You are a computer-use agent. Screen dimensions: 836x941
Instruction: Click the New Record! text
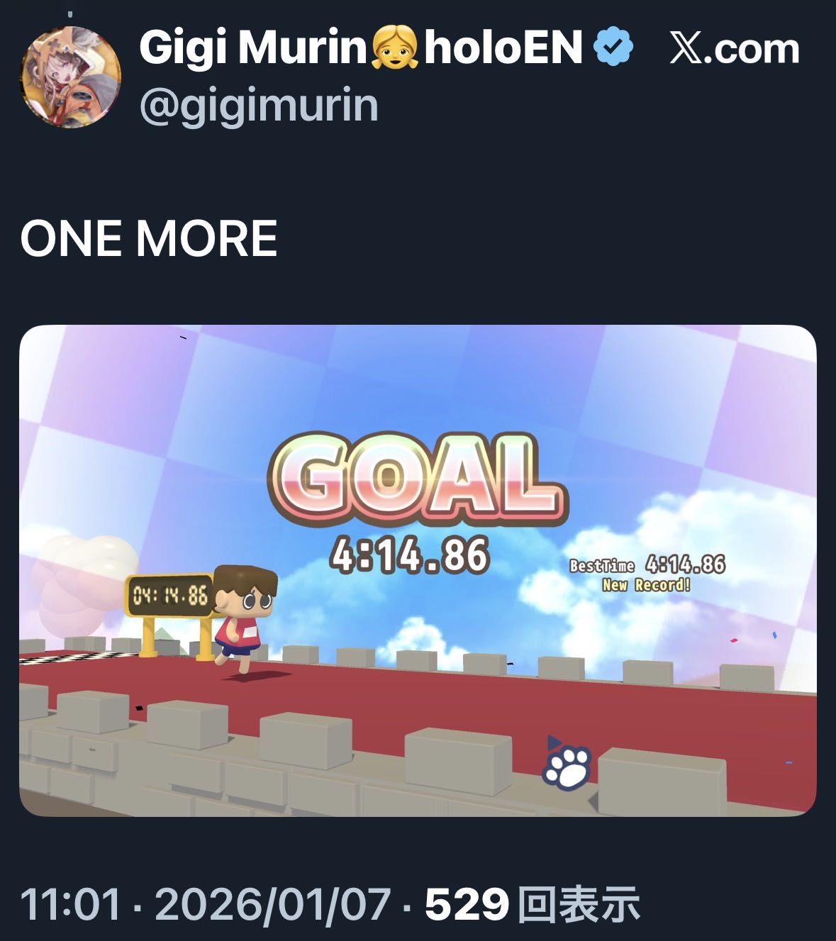point(646,585)
